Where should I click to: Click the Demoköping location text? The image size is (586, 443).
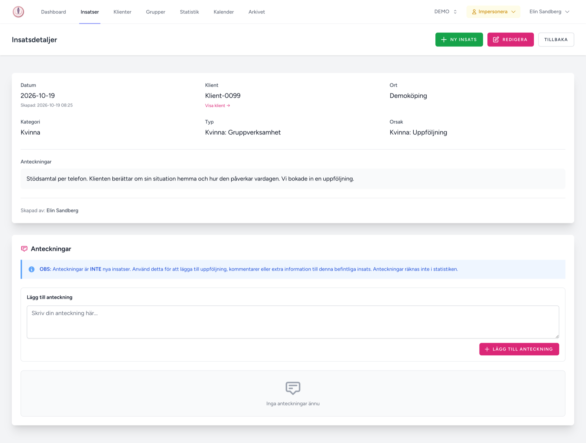coord(408,96)
